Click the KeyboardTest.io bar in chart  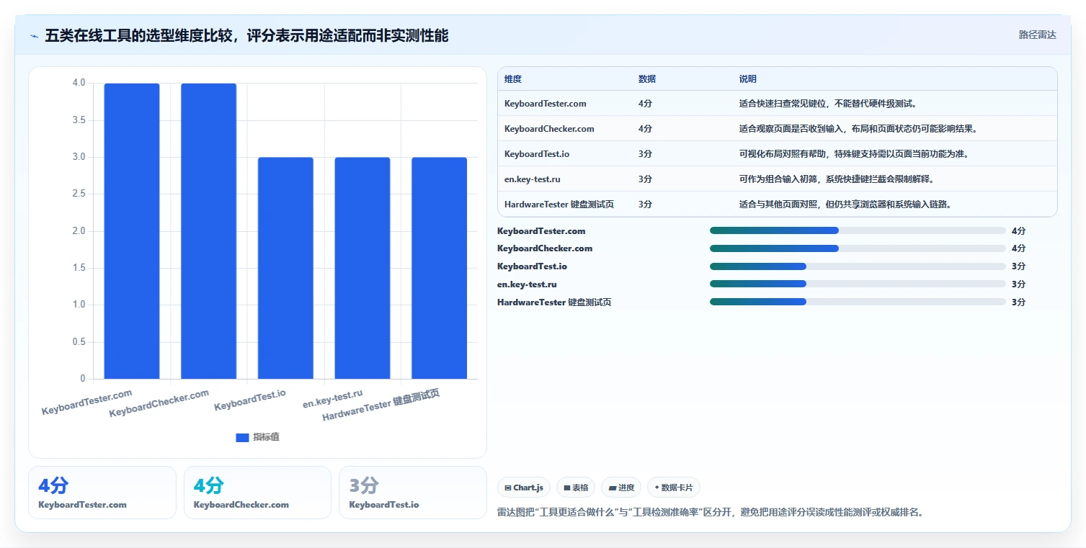(285, 268)
